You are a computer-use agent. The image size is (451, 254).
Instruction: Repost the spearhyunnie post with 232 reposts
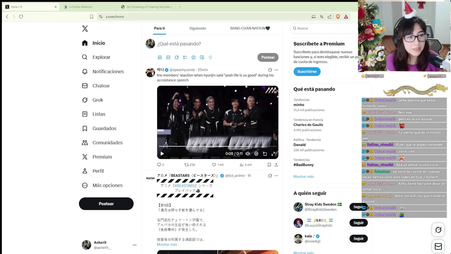190,165
